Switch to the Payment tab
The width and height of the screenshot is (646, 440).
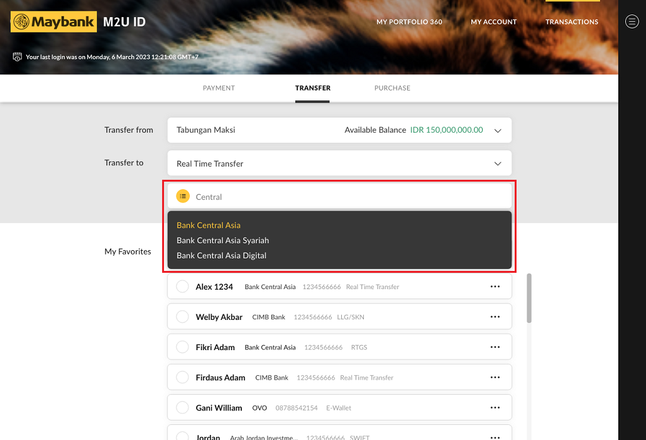[x=219, y=88]
